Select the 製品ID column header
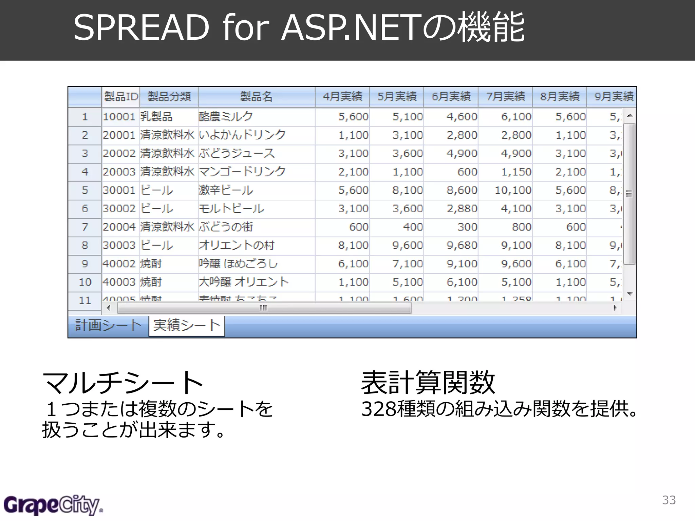The width and height of the screenshot is (695, 521). click(120, 97)
